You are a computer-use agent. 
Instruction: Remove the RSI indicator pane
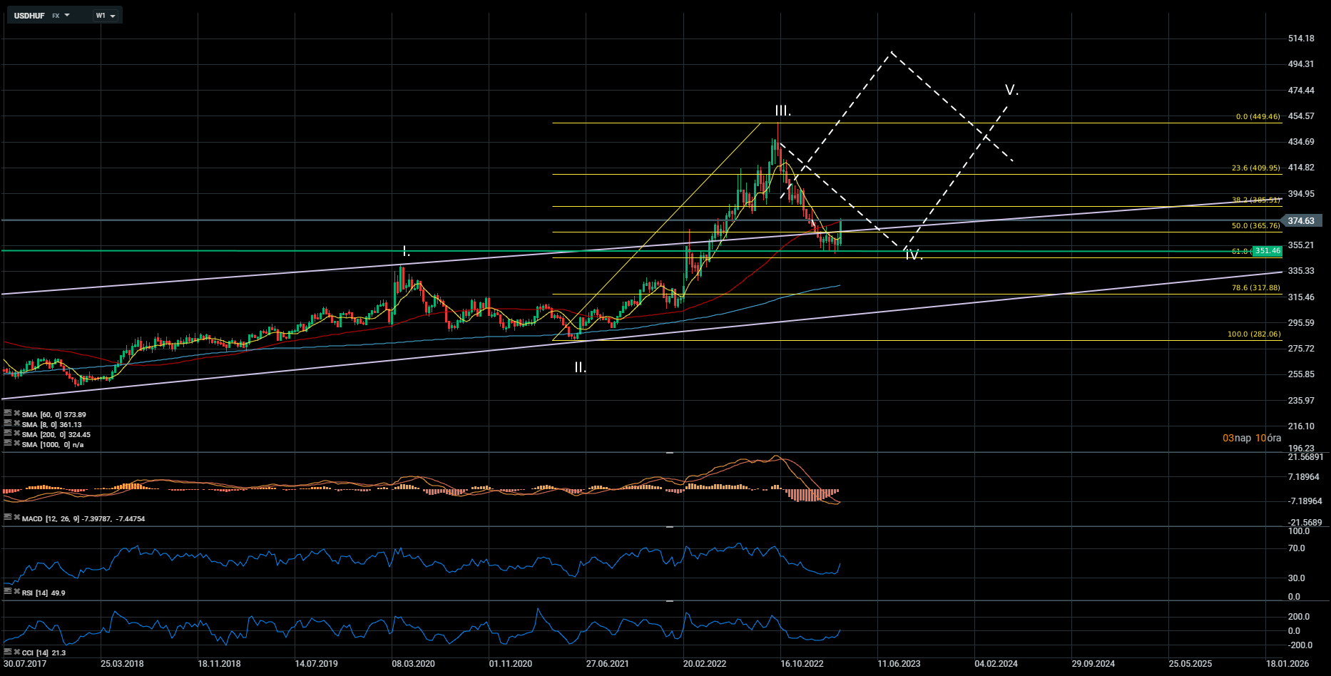point(16,592)
